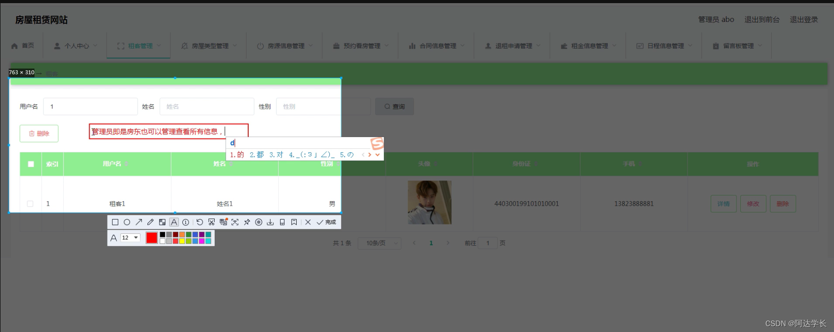Click the row 删除 button beside 修改

(782, 204)
